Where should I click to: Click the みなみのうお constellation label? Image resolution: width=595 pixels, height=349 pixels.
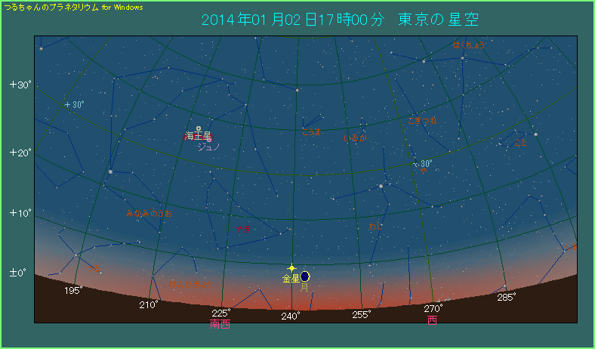tap(149, 214)
